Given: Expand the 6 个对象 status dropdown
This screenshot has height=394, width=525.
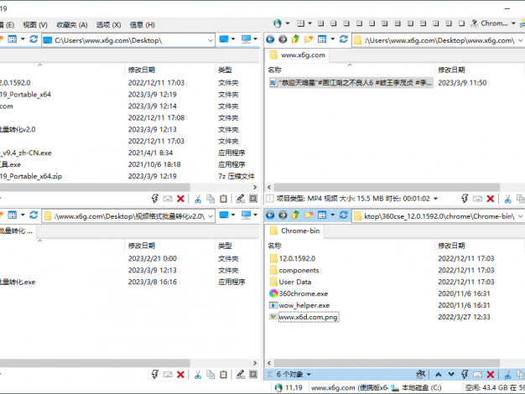Looking at the screenshot, I should click(x=309, y=375).
